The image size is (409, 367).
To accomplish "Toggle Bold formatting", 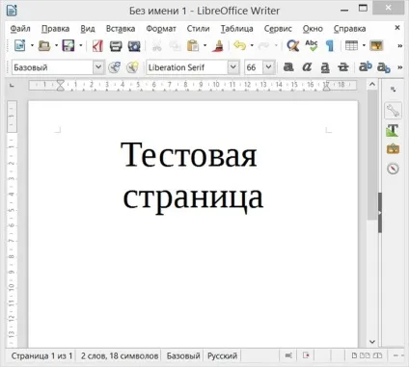I will click(x=288, y=67).
